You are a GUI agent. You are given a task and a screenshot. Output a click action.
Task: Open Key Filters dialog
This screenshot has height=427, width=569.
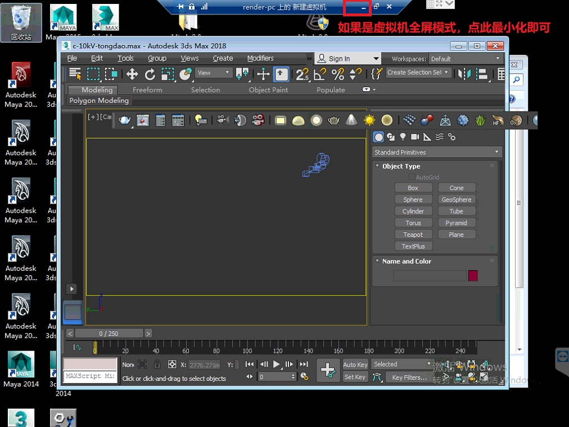pos(409,377)
